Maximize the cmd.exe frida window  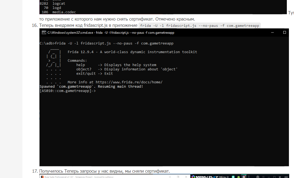284,32
